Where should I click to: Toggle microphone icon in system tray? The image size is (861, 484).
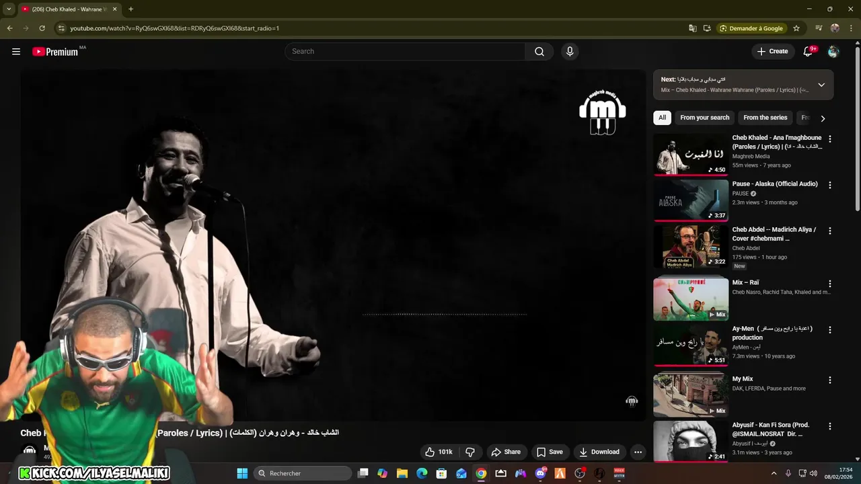pos(788,473)
